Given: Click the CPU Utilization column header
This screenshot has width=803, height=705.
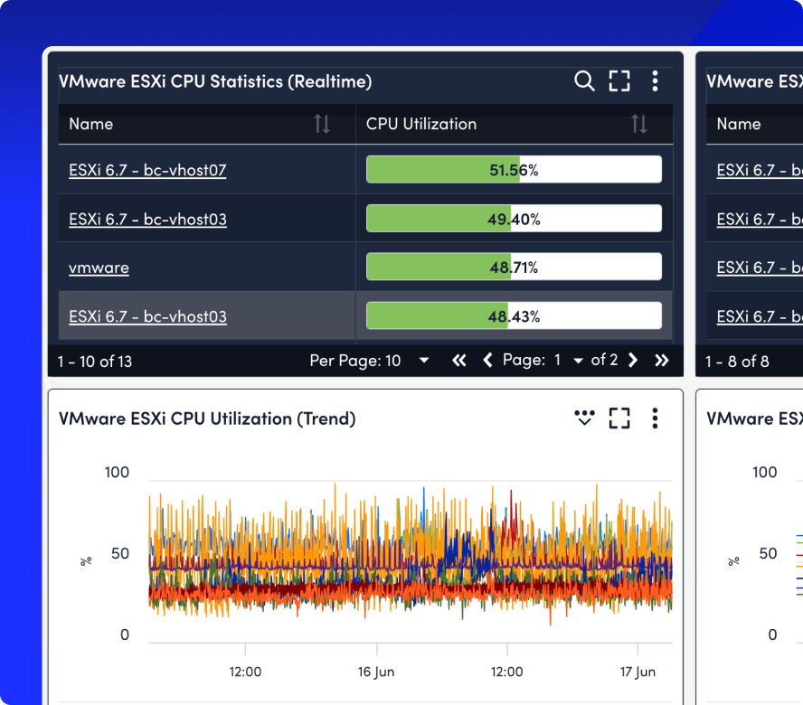Looking at the screenshot, I should click(x=421, y=124).
